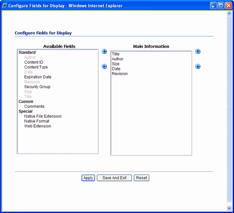Select Web Extension field
This screenshot has height=213, width=234.
pos(38,126)
